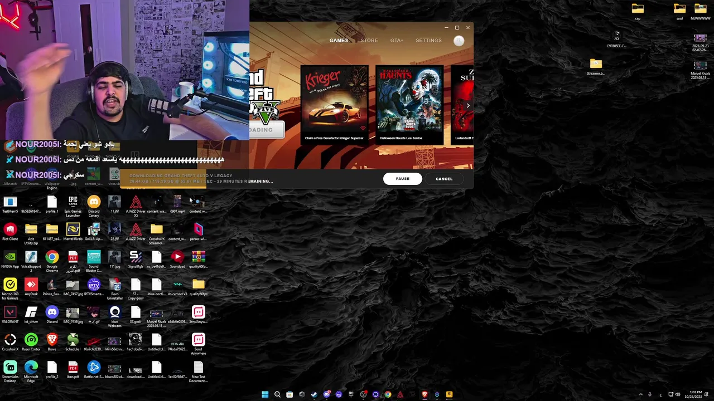Screen dimensions: 714x401
Task: Click the Epic Games Launcher desktop icon
Action: tap(73, 205)
